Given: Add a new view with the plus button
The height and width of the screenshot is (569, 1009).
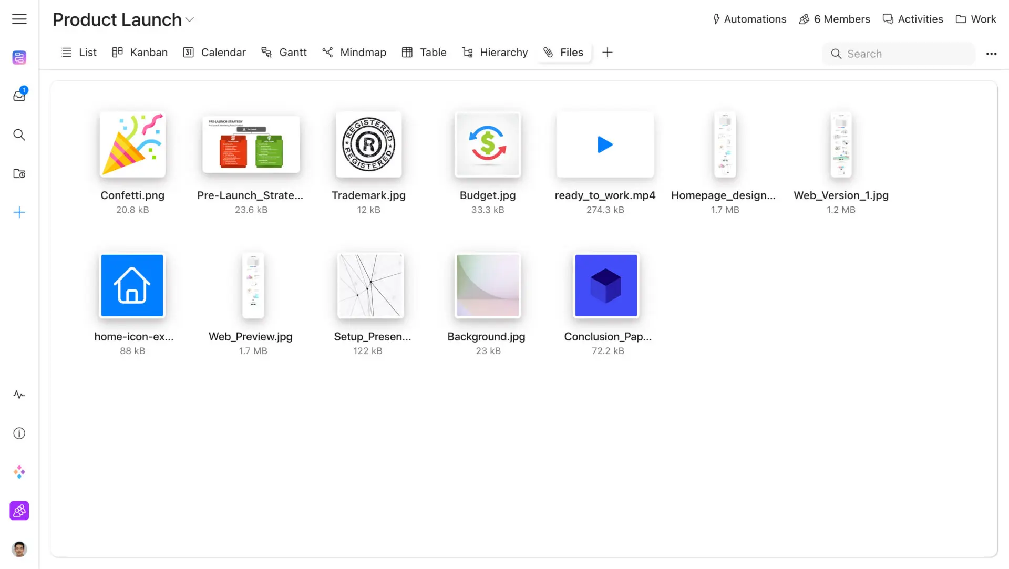Looking at the screenshot, I should 608,52.
